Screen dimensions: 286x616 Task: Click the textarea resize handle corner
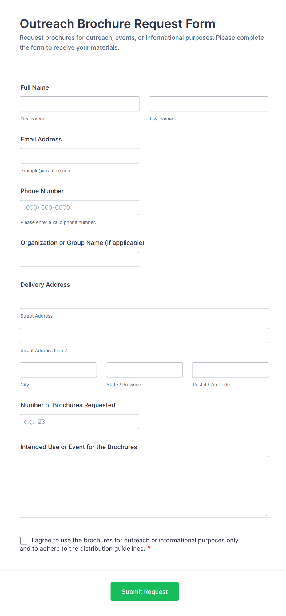click(x=266, y=515)
